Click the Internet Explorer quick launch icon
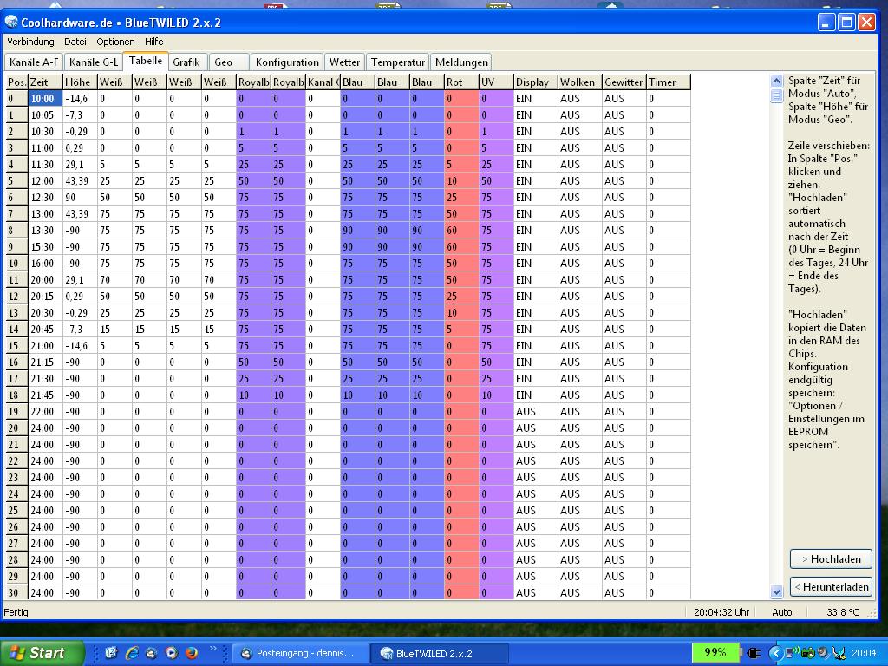 (x=132, y=653)
